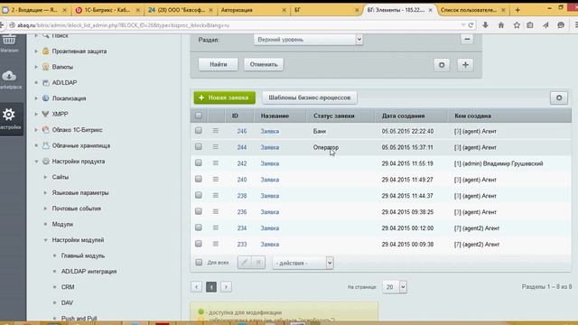578x325 pixels.
Task: Open the ID 233 link
Action: [x=242, y=245]
